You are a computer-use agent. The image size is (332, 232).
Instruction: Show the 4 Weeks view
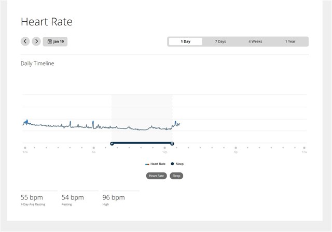pos(255,41)
